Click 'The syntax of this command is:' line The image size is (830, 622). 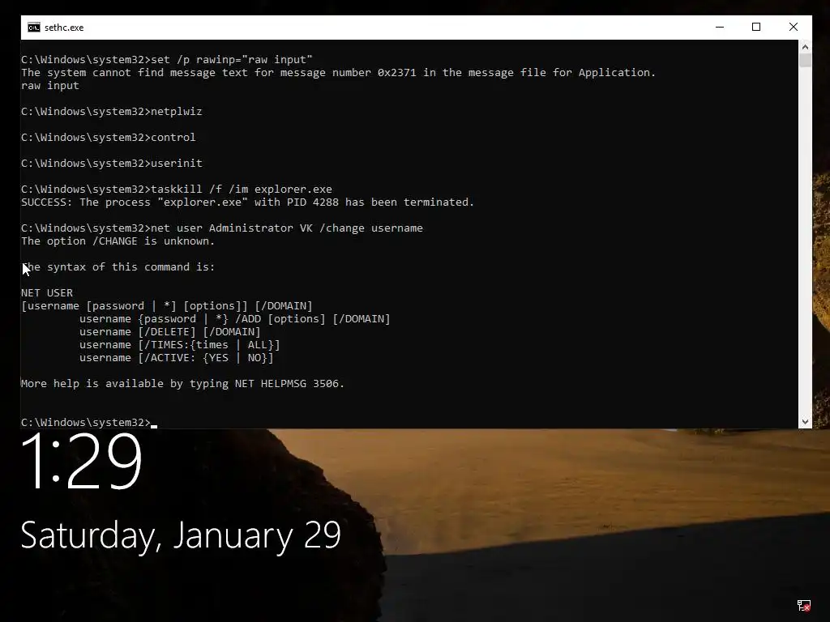tap(118, 267)
